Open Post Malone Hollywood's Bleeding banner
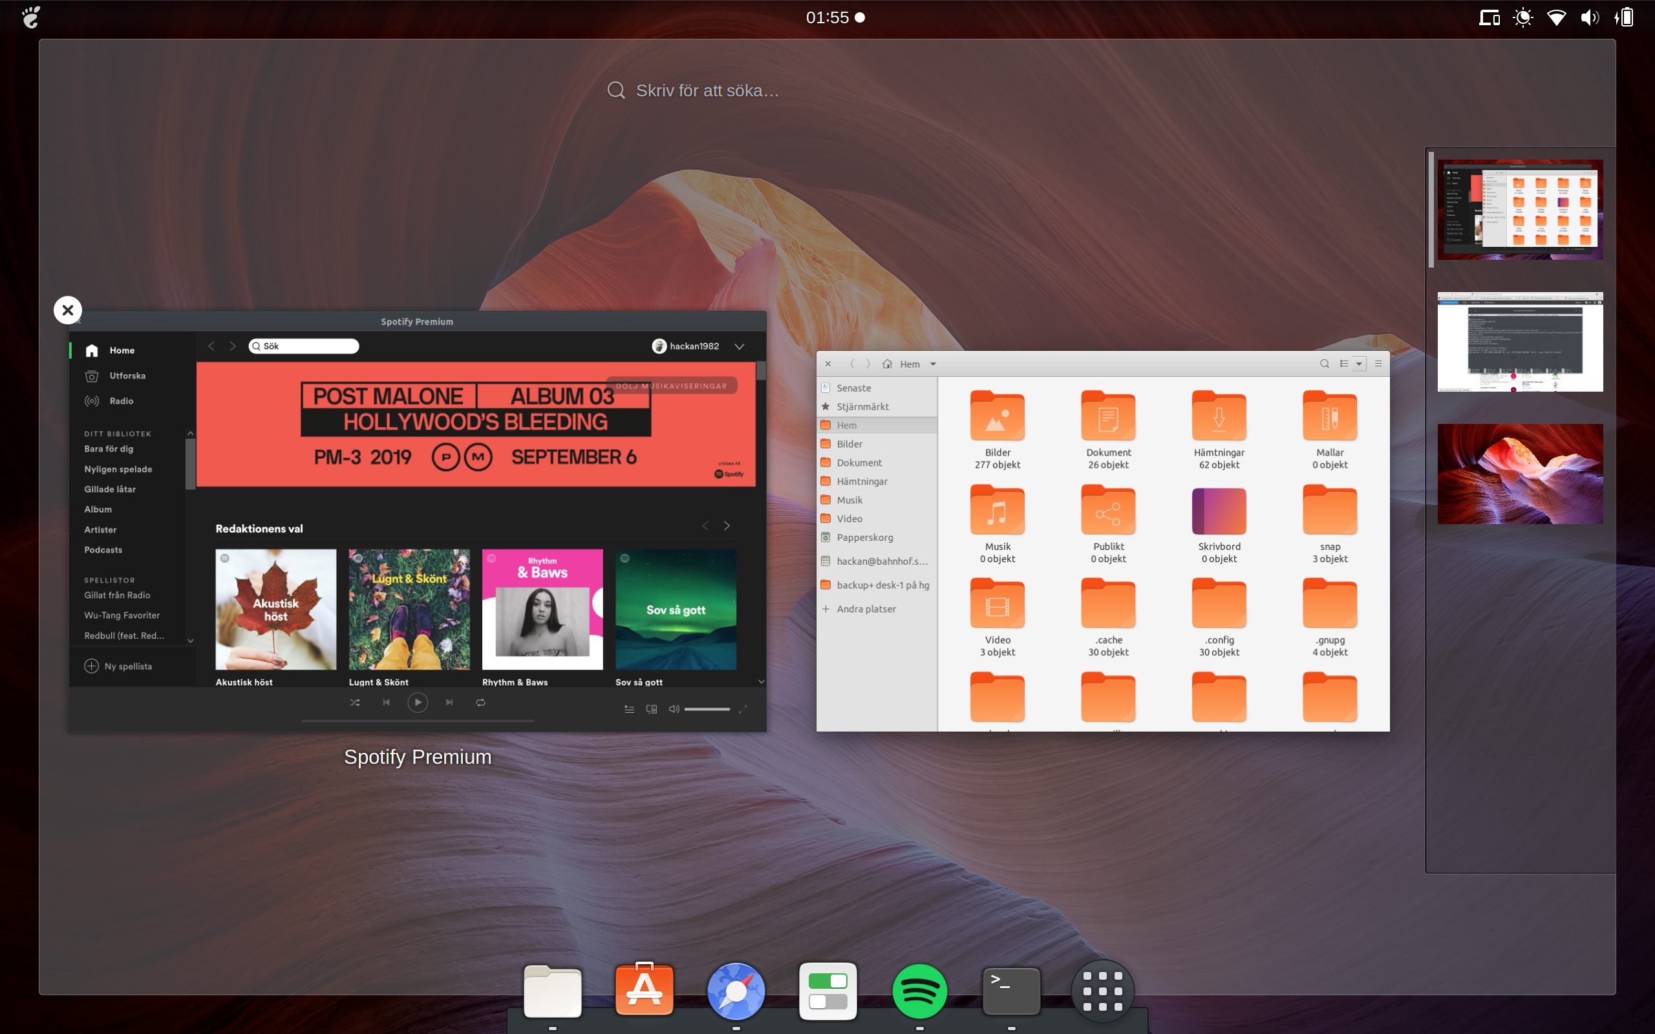This screenshot has height=1034, width=1655. pos(475,425)
